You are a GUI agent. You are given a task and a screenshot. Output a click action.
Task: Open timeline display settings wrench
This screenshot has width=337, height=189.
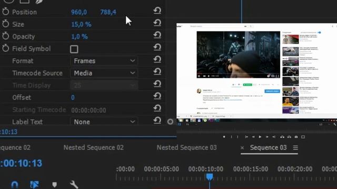click(x=74, y=184)
